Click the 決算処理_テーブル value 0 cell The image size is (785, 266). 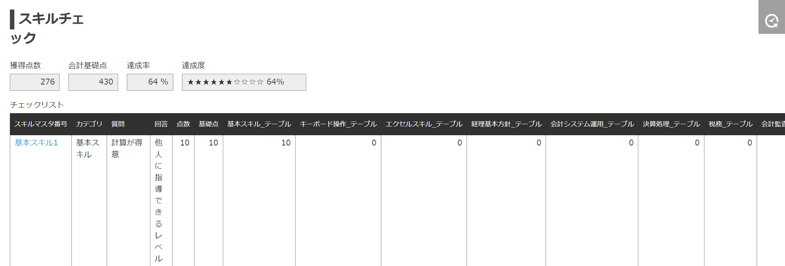coord(671,200)
